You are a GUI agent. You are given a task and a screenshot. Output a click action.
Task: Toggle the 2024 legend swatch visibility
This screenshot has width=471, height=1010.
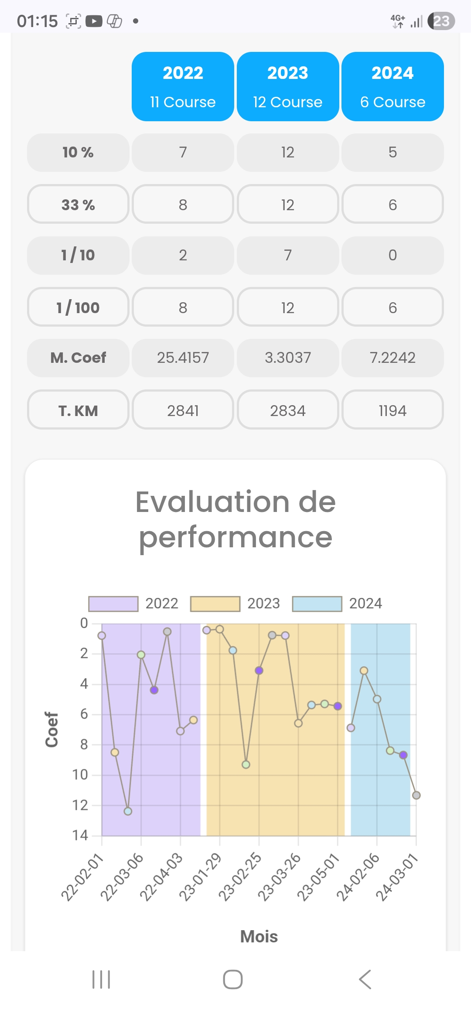click(317, 604)
